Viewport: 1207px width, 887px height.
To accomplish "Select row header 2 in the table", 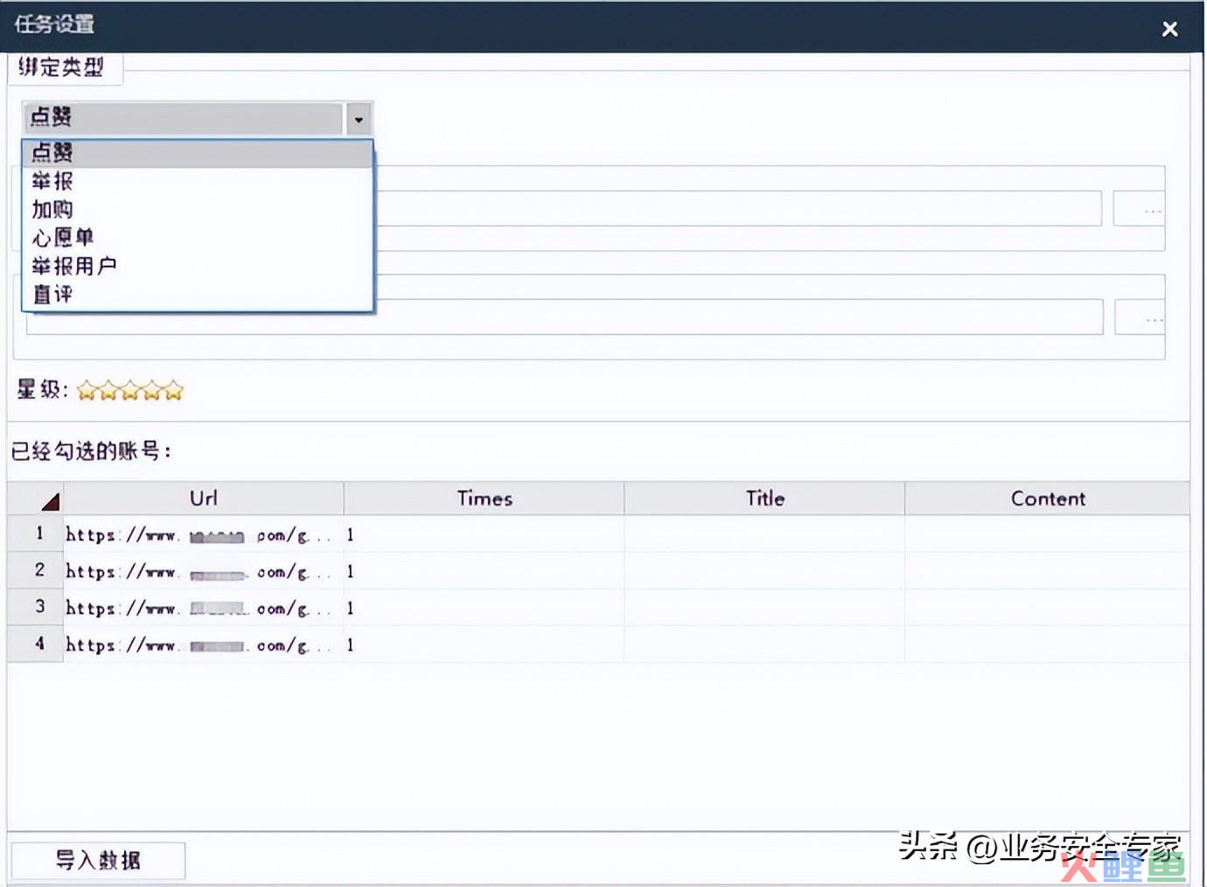I will (x=36, y=570).
